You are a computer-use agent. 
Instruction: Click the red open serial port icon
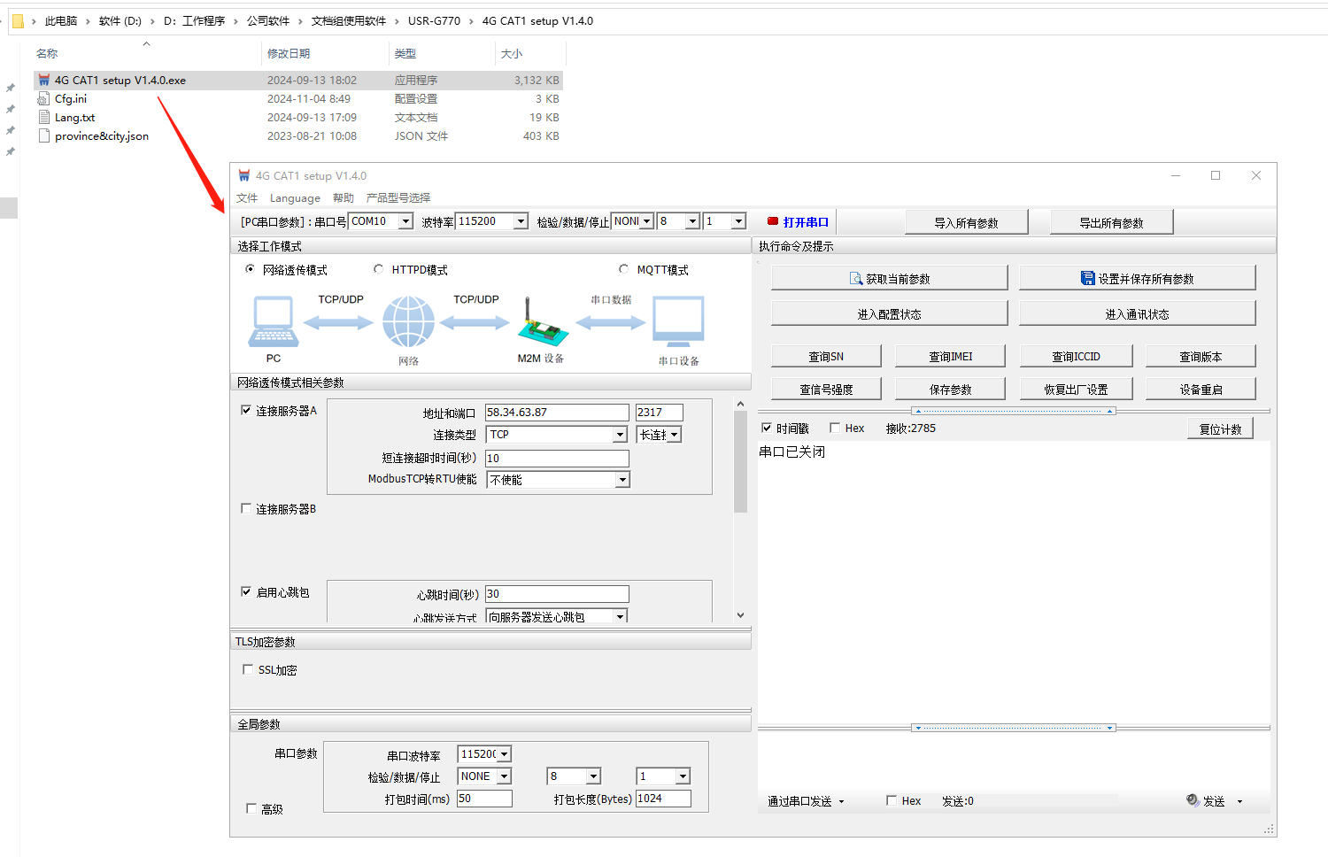[773, 221]
